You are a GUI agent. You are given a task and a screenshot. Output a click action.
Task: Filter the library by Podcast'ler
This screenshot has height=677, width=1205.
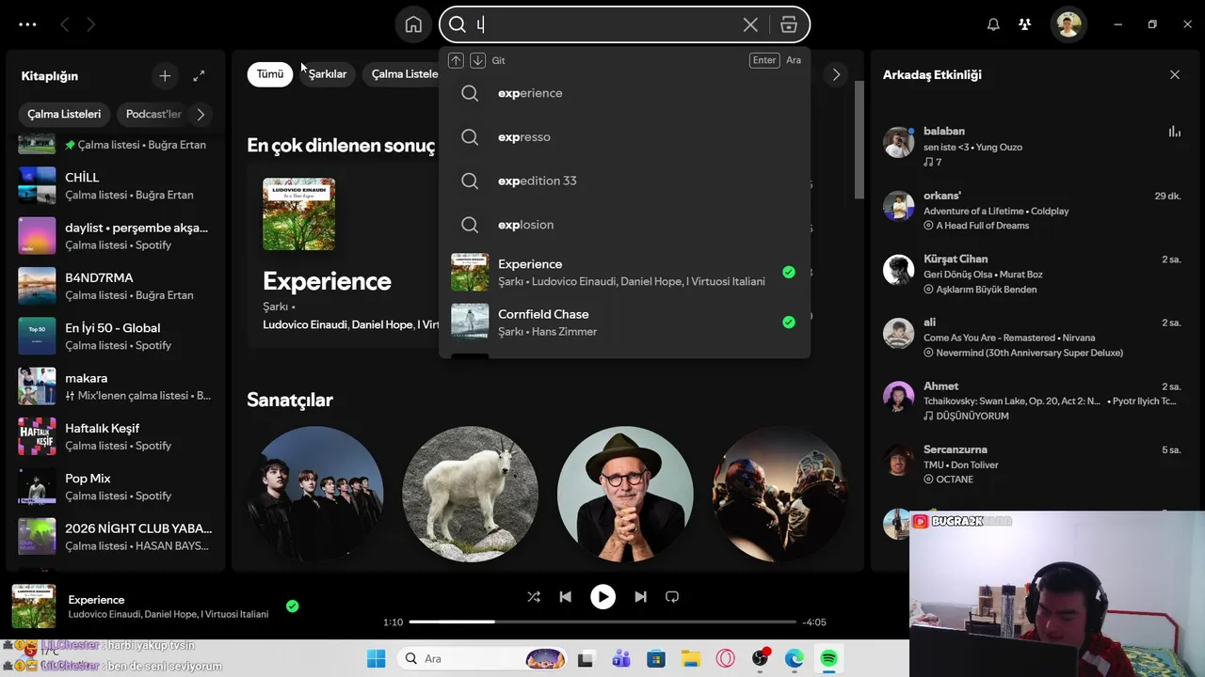click(x=153, y=114)
